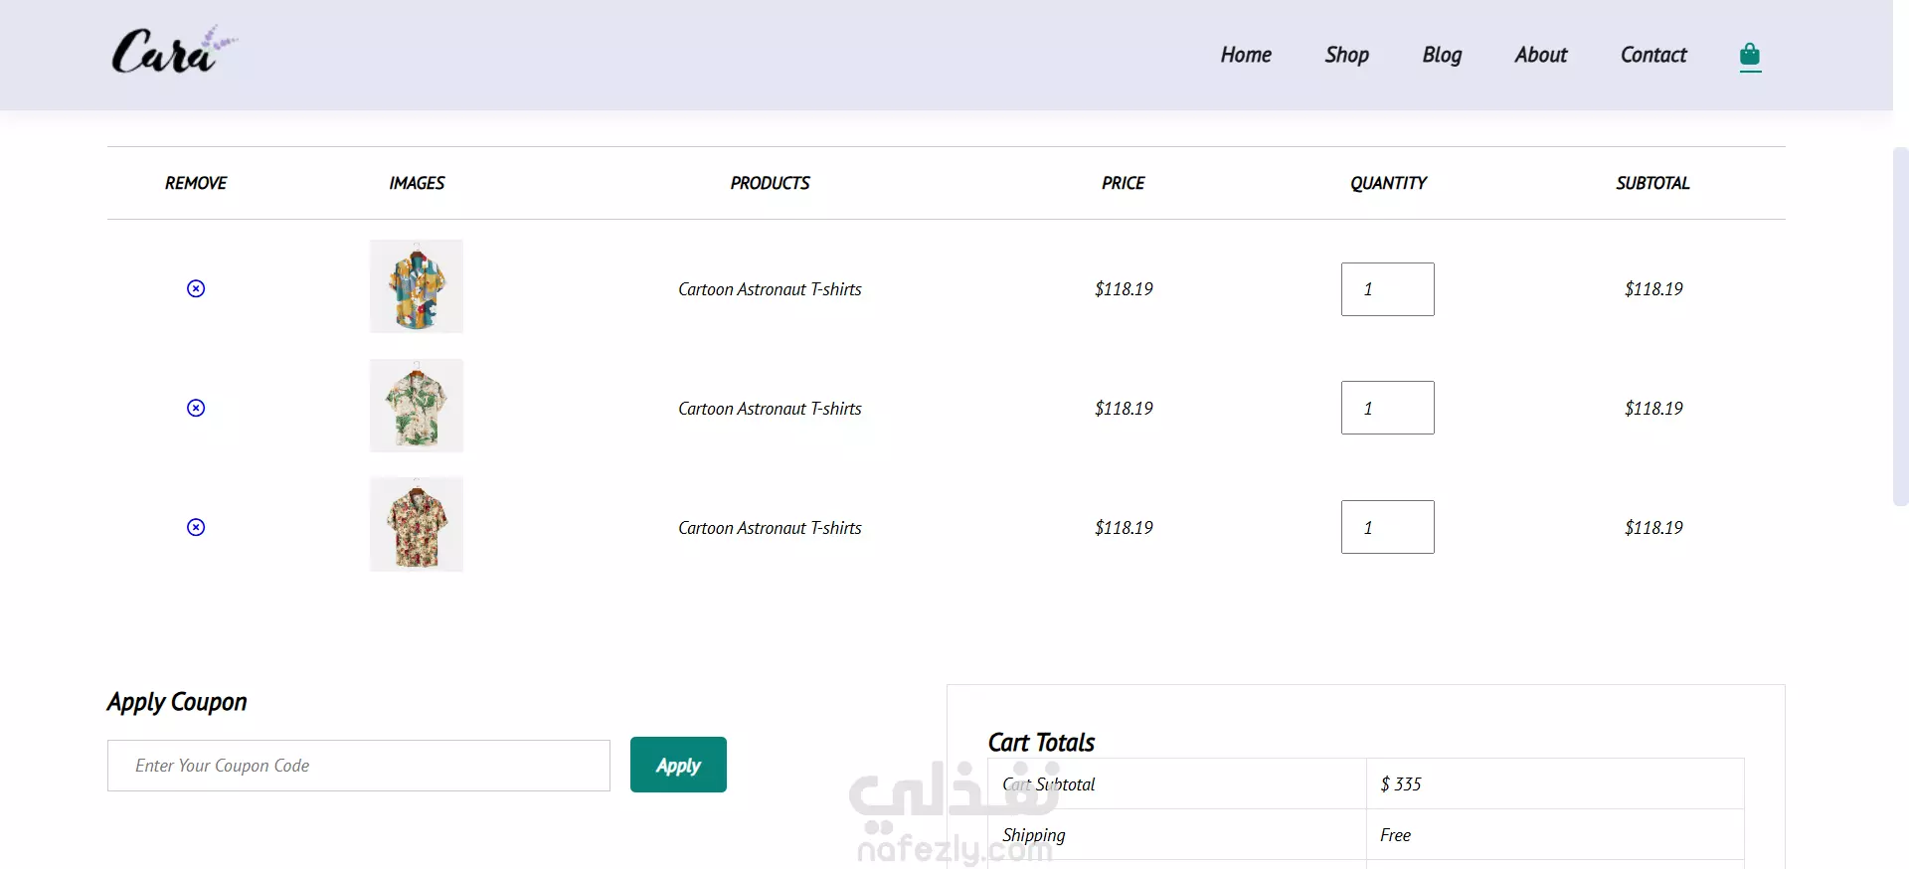This screenshot has width=1909, height=869.
Task: Go to the Home page
Action: (x=1246, y=55)
